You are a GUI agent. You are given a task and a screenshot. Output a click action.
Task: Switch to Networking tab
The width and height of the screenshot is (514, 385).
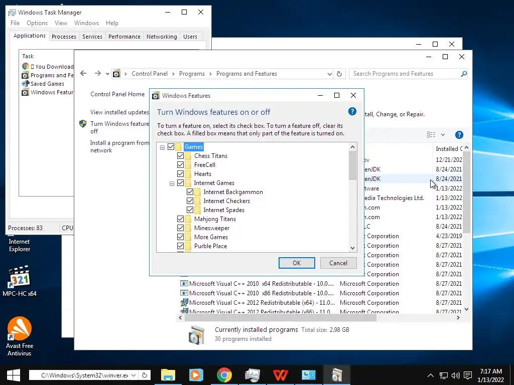point(162,37)
